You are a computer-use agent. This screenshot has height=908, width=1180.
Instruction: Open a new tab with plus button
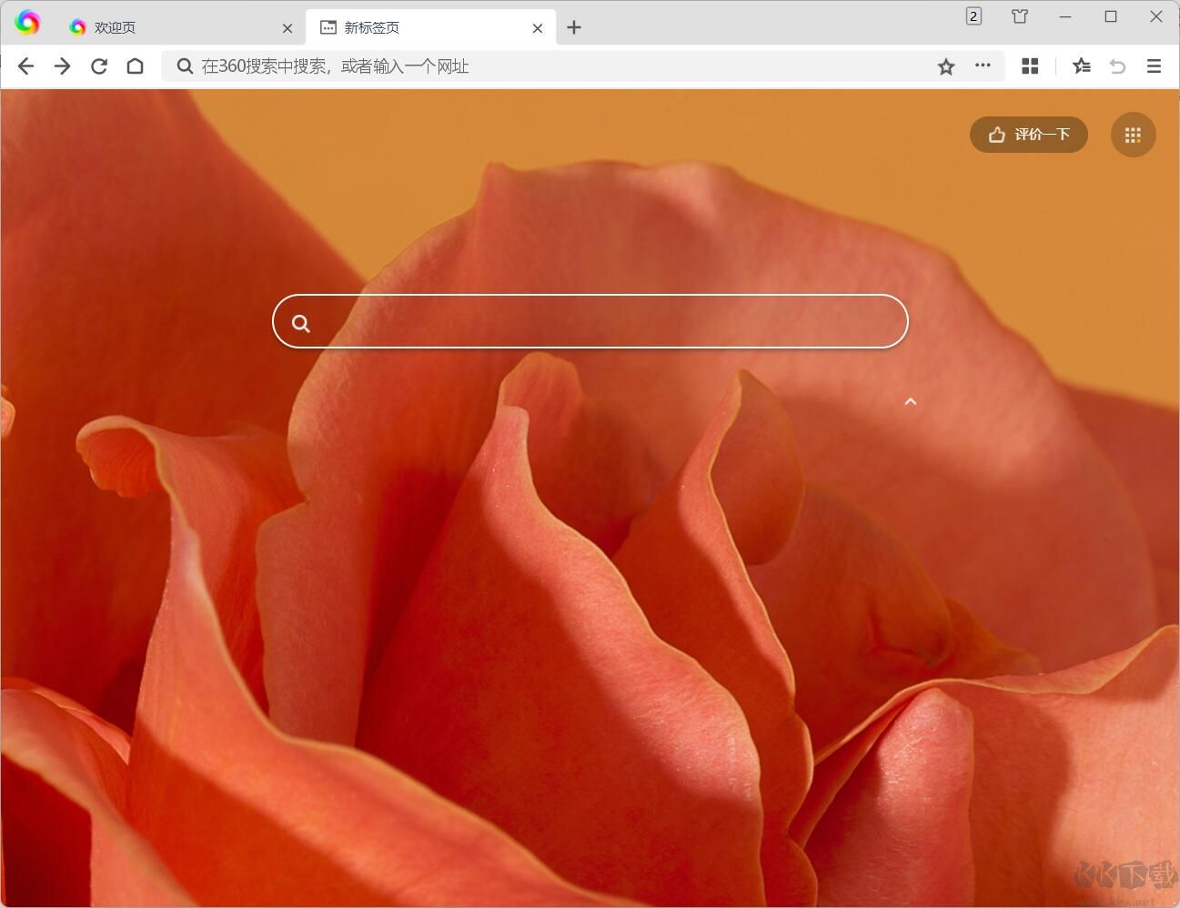click(574, 28)
